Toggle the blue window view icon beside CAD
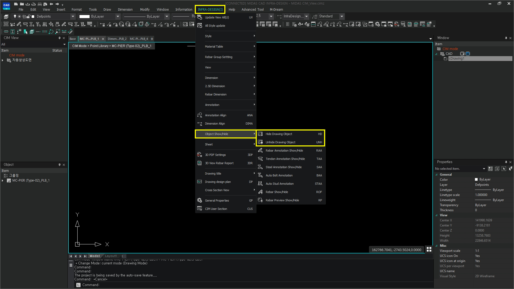This screenshot has height=289, width=514. pos(468,54)
